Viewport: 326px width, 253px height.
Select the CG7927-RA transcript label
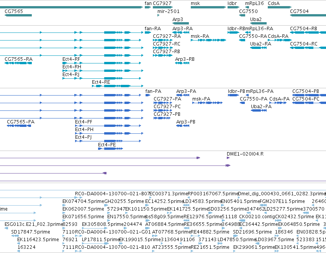point(167,36)
